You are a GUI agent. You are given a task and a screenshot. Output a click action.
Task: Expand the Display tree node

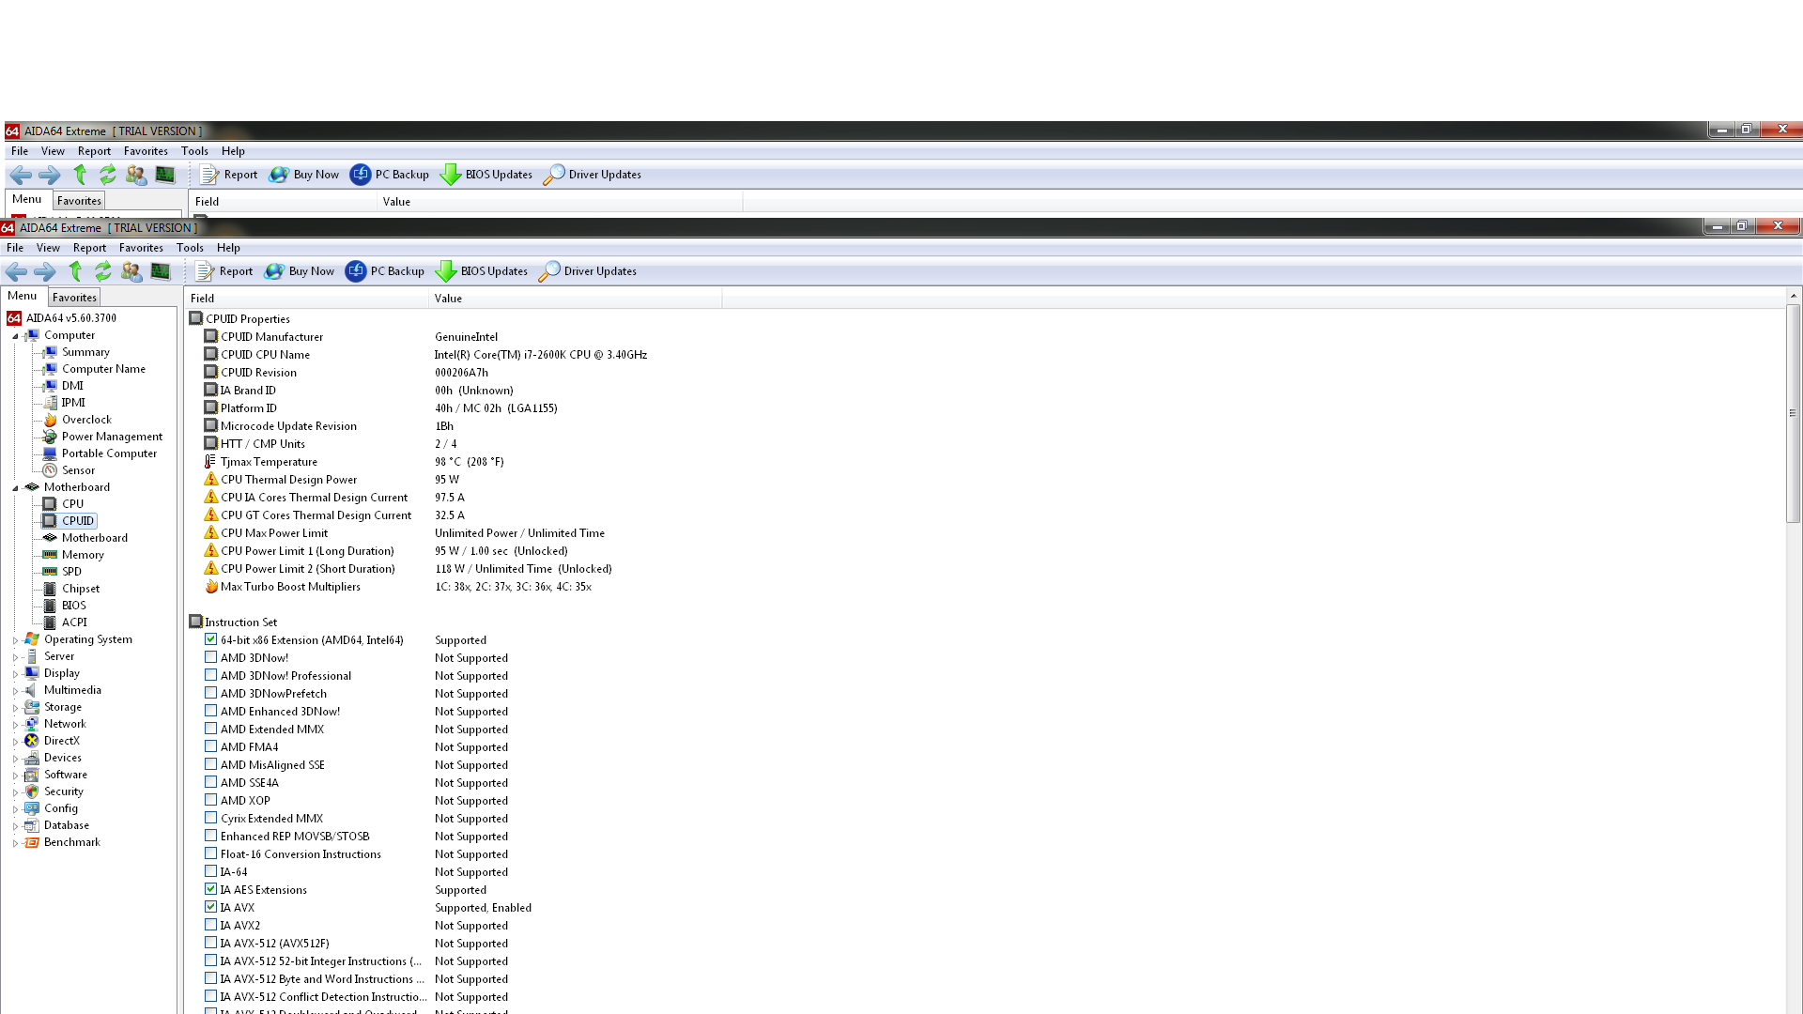[15, 674]
